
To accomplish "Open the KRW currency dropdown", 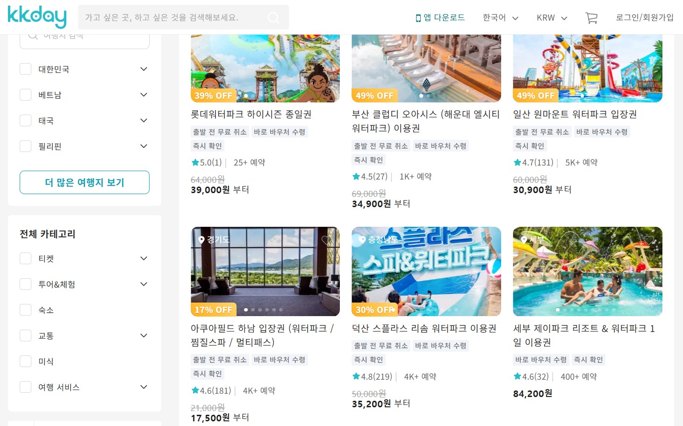I will (x=552, y=18).
